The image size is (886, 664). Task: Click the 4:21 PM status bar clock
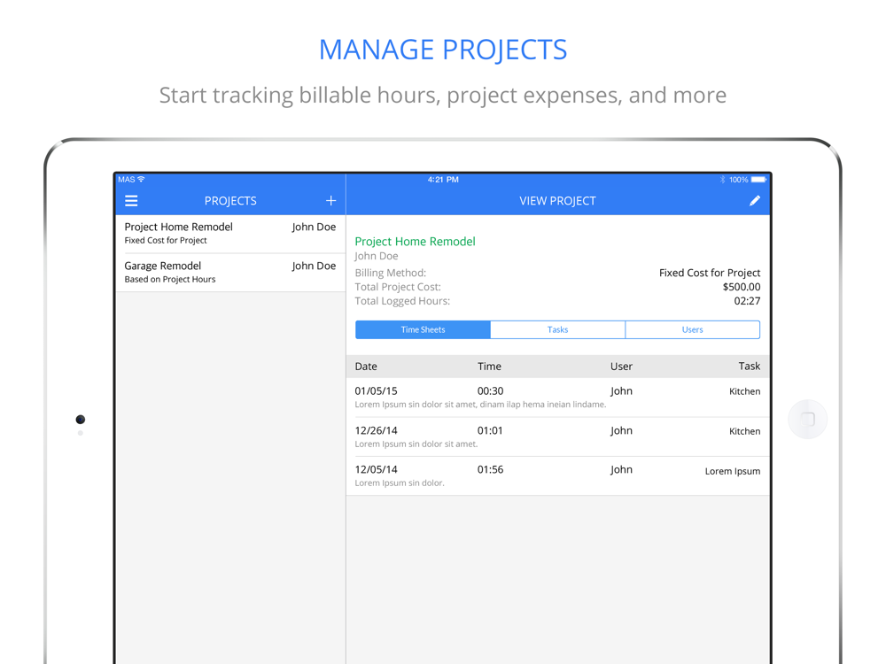[x=443, y=180]
